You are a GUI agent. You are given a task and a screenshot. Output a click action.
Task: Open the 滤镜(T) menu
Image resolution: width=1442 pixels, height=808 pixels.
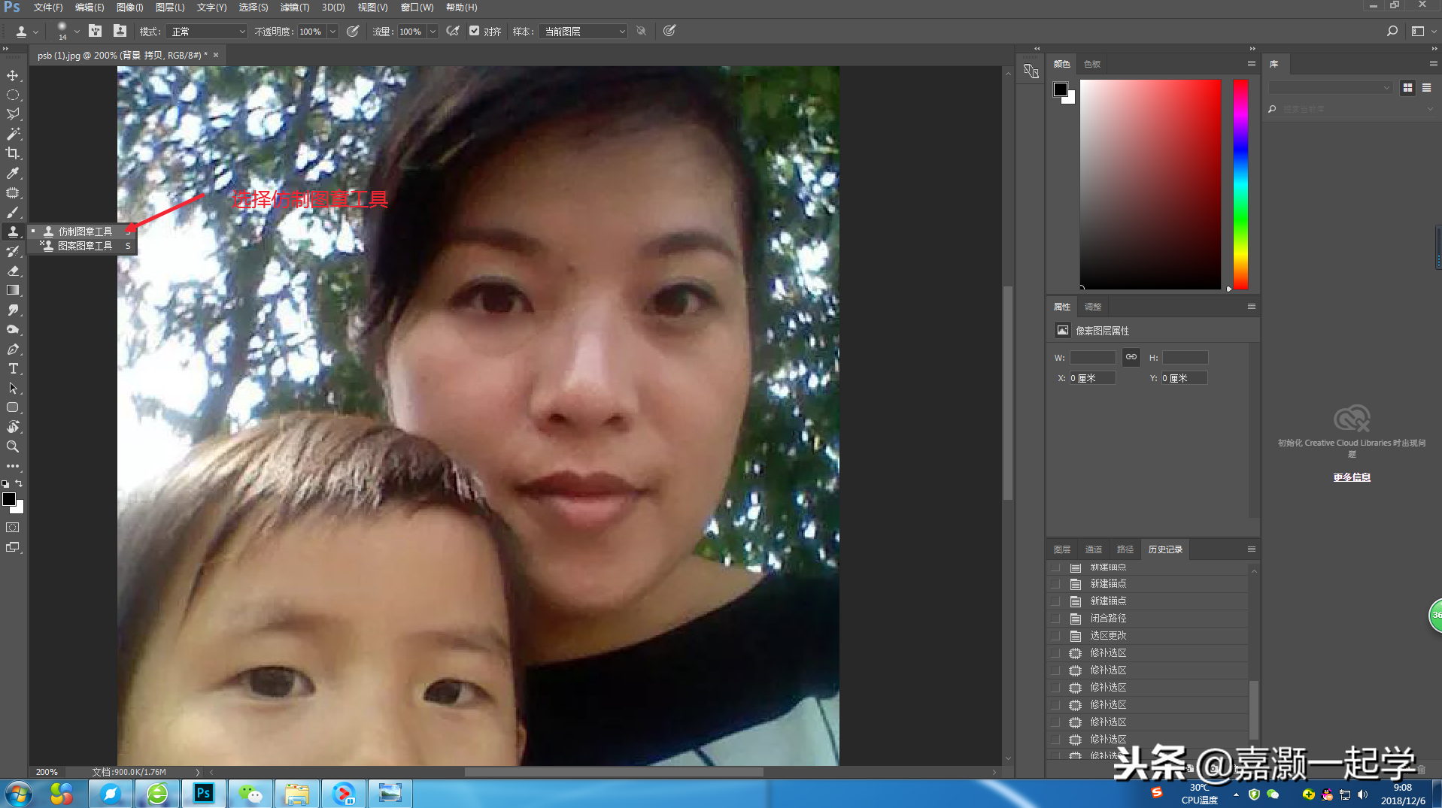coord(294,8)
